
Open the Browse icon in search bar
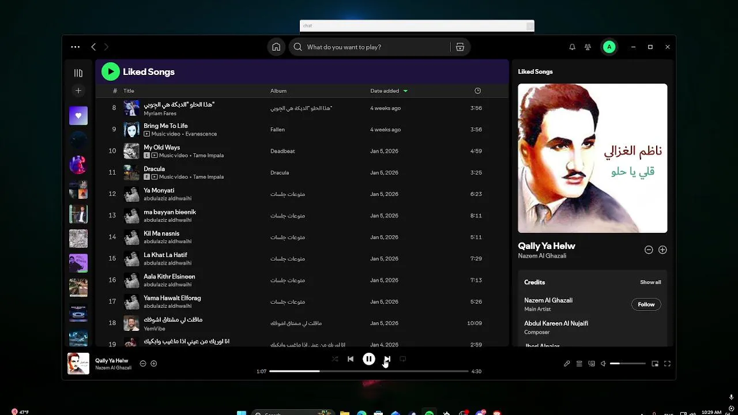(x=460, y=47)
